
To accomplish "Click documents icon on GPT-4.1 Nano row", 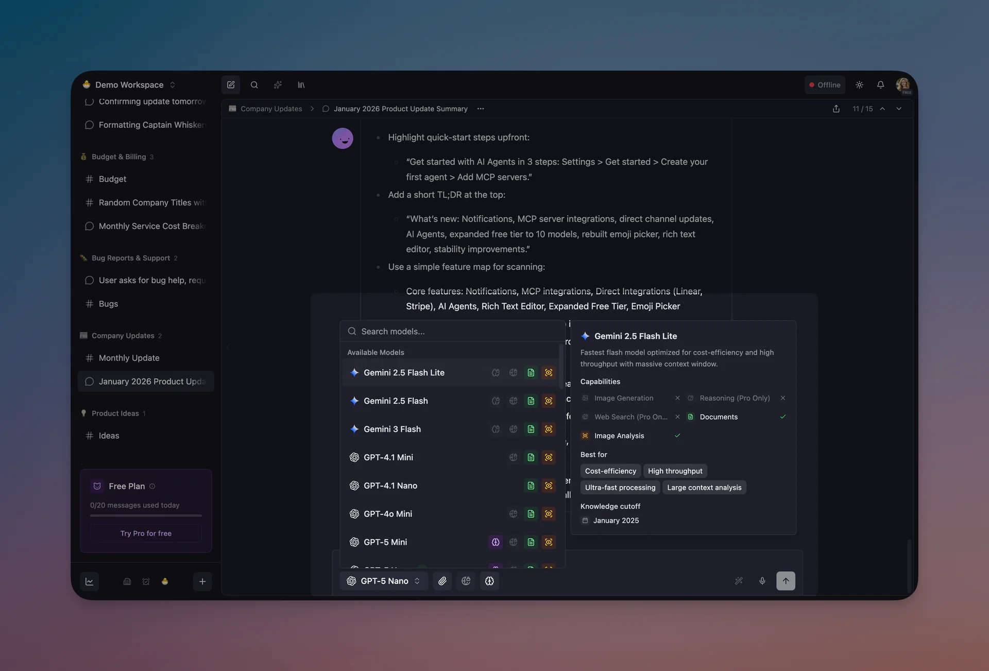I will 531,486.
